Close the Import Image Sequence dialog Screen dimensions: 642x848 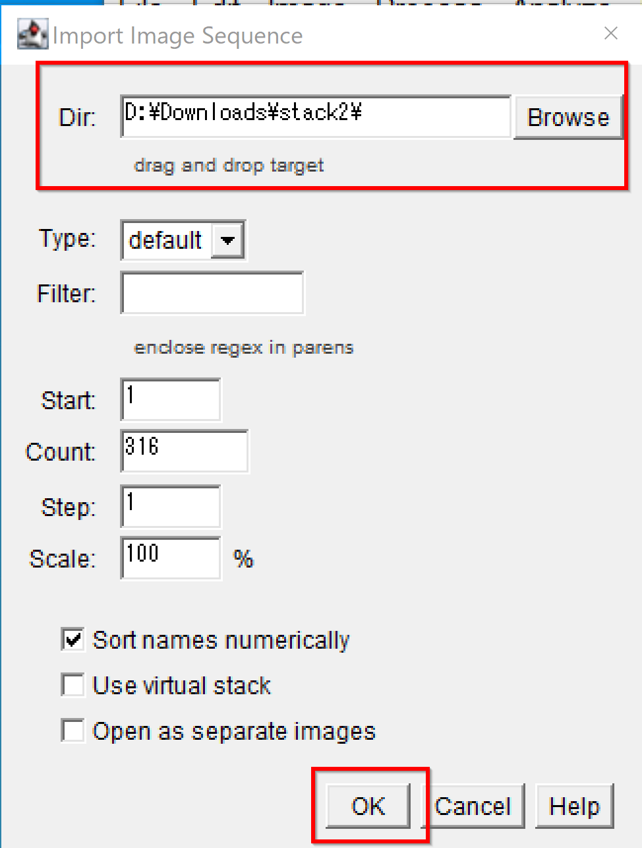611,33
